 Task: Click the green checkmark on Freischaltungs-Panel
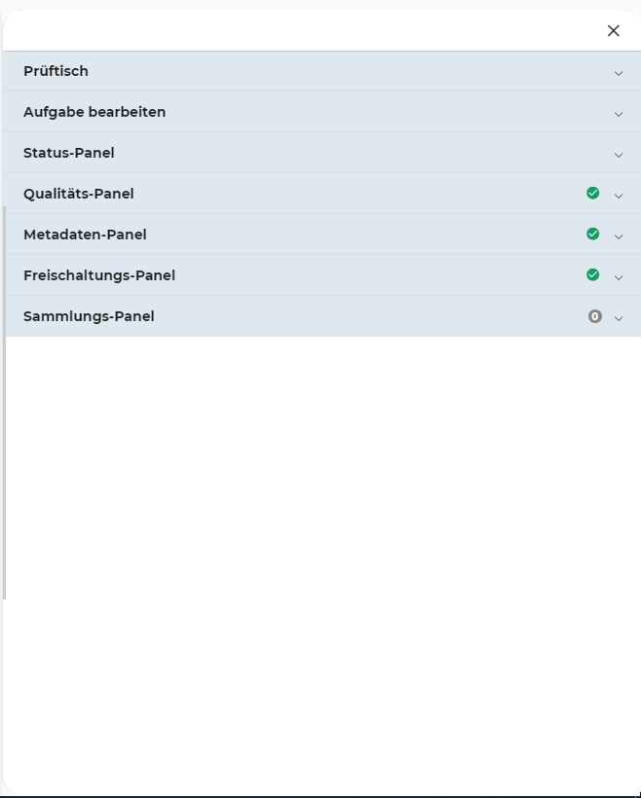coord(592,274)
